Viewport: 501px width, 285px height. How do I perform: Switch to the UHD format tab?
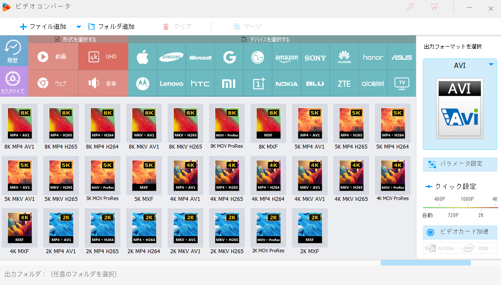103,57
